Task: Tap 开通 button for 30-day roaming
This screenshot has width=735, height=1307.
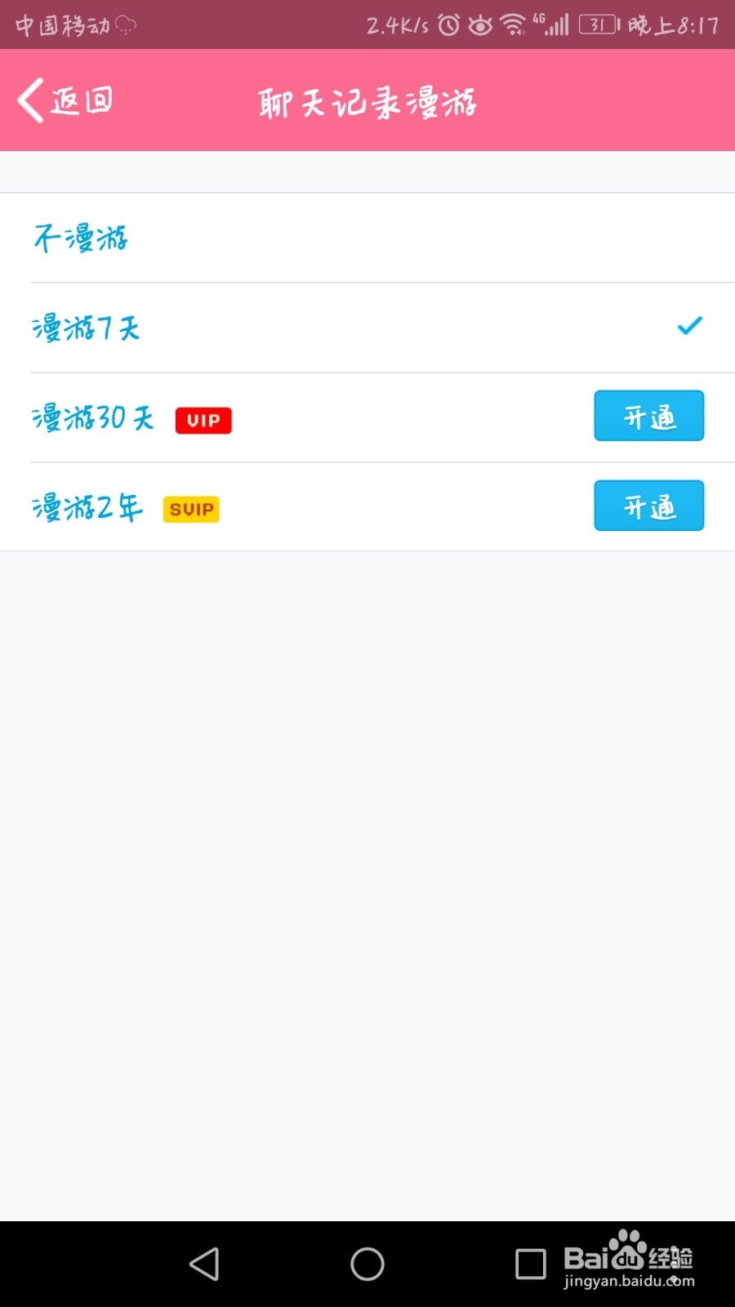Action: click(648, 417)
